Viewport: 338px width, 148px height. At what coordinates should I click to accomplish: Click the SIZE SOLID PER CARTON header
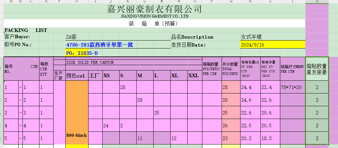click(x=90, y=62)
